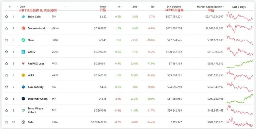Open the Terra Virtua Kolect coin link

(35, 110)
